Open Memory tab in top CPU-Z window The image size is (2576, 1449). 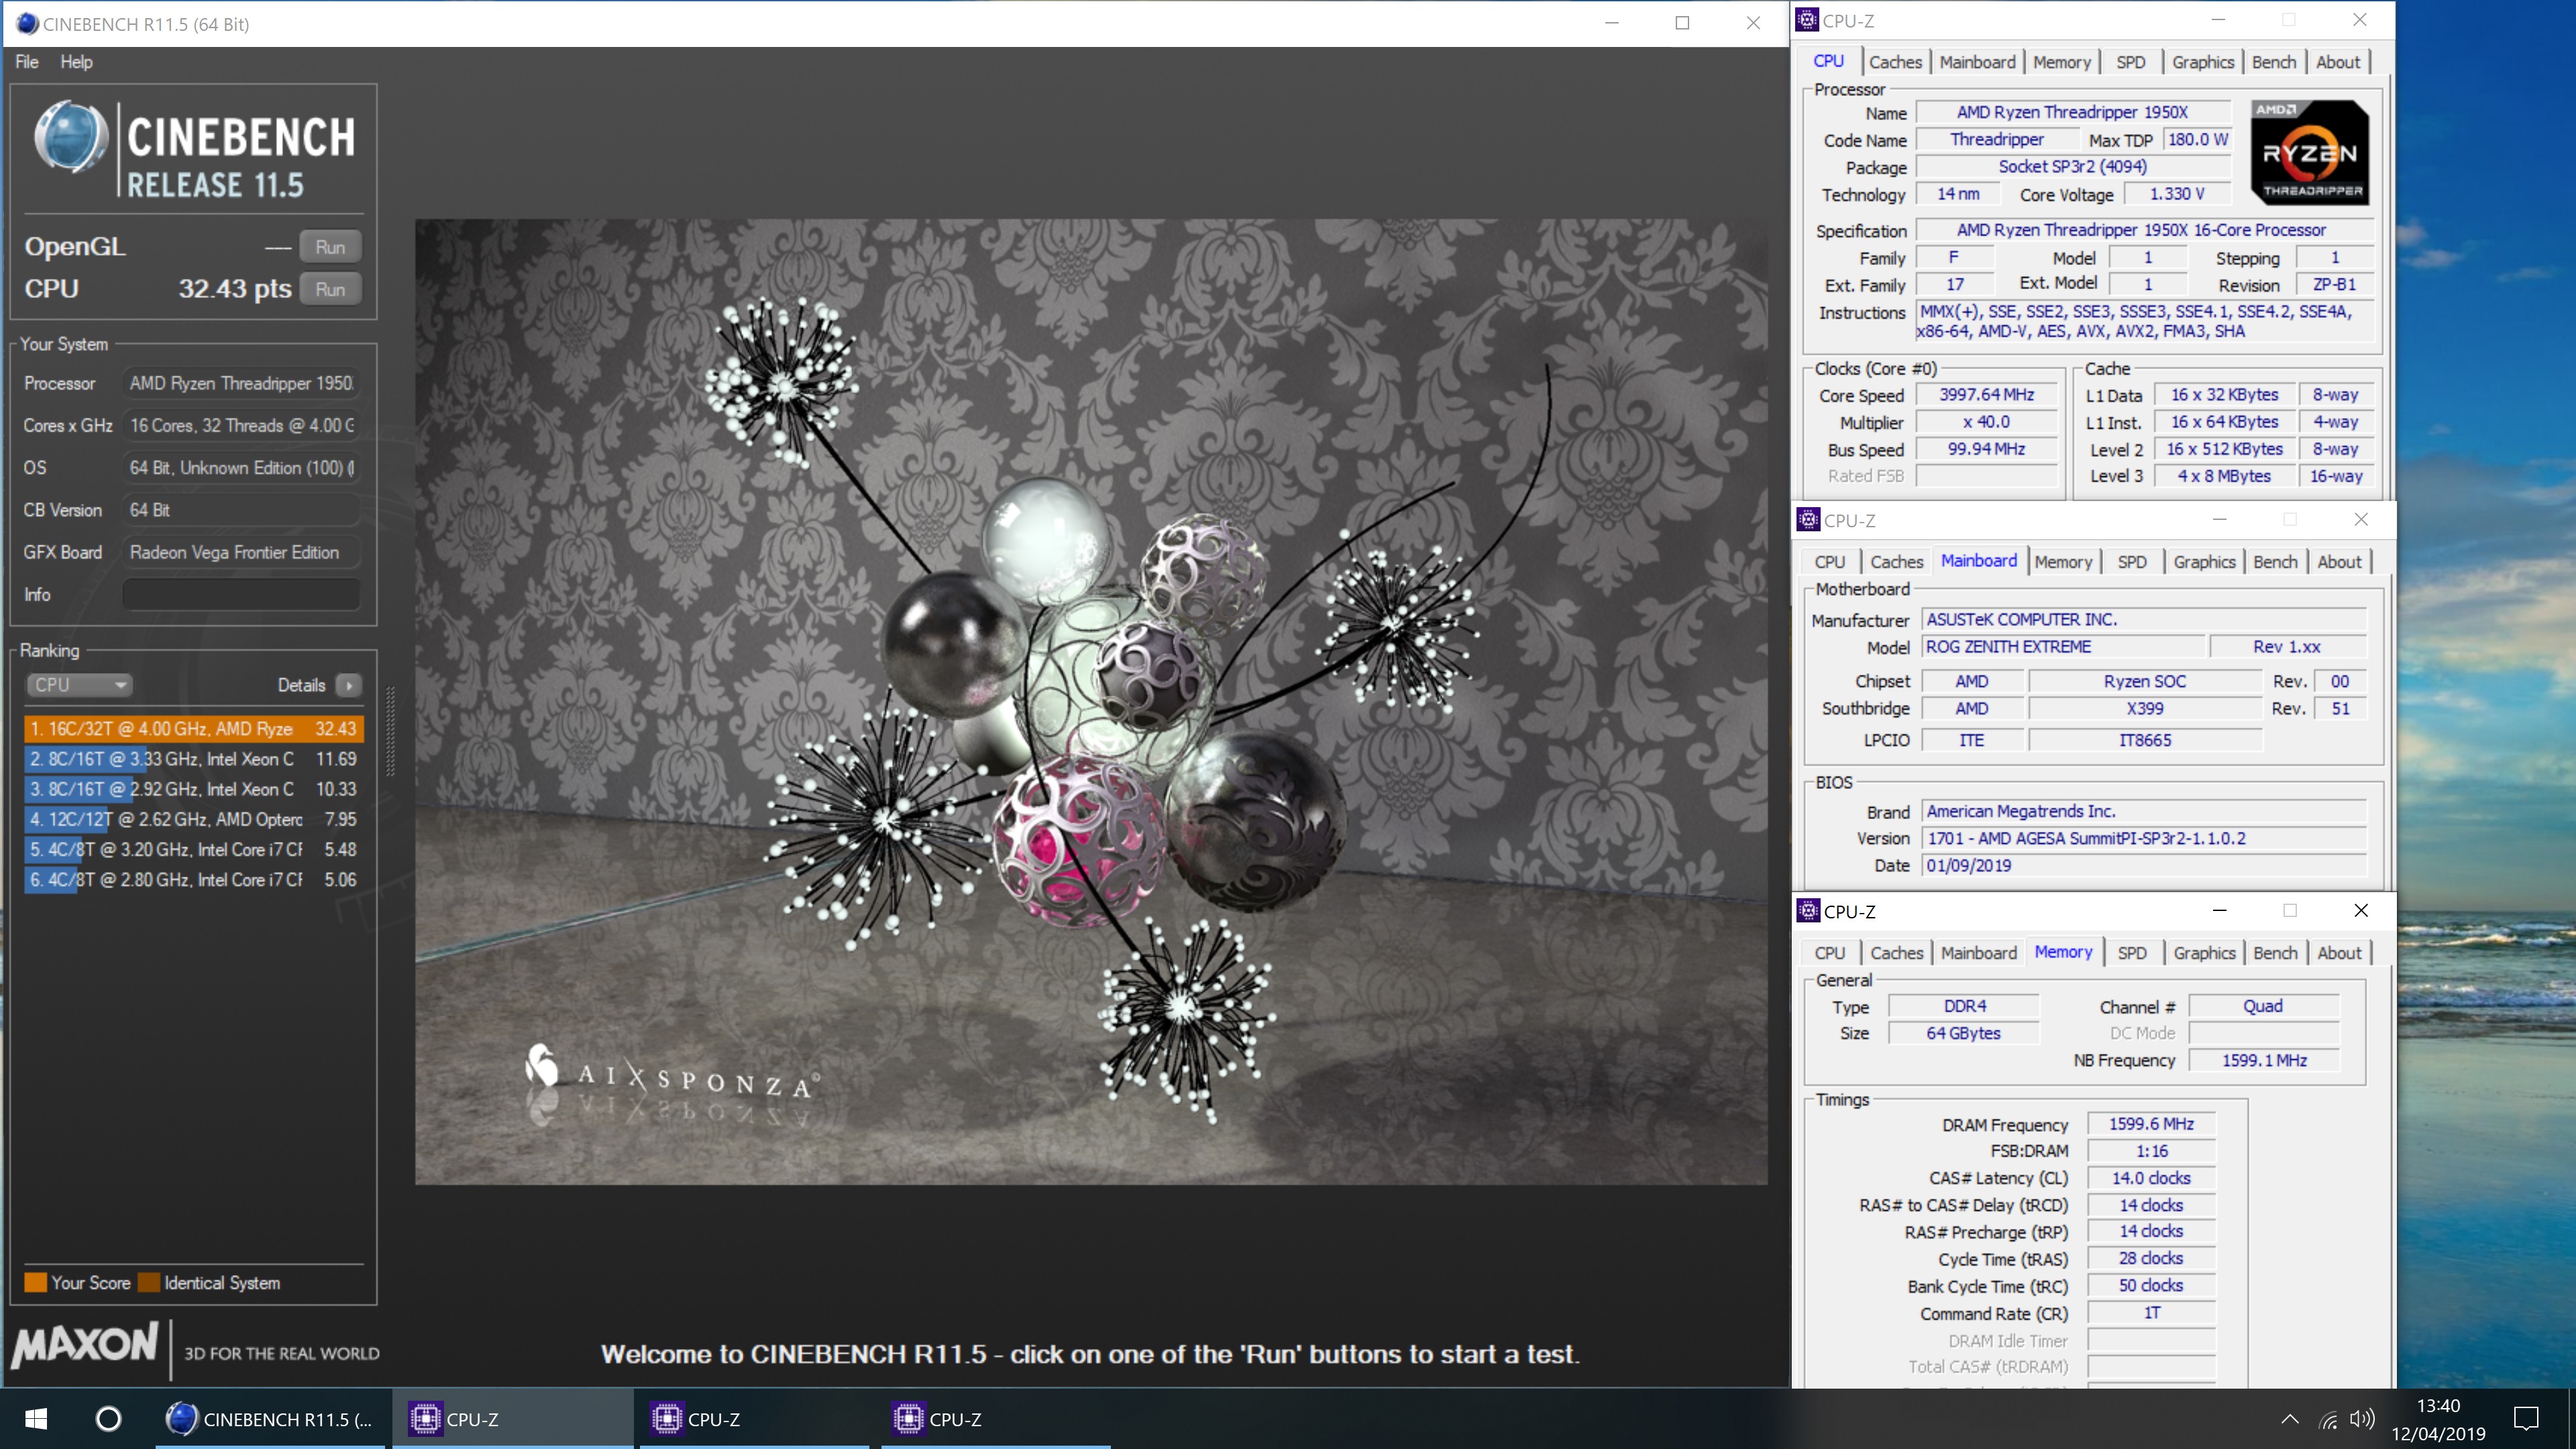click(x=2061, y=62)
